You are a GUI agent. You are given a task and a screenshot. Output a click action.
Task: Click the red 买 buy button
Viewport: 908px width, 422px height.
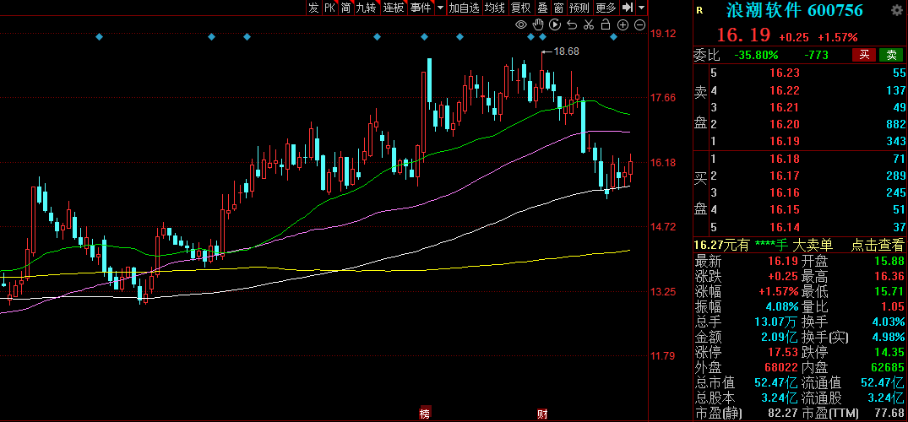point(864,55)
